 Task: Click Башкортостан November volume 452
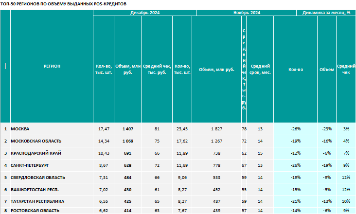[x=216, y=190]
